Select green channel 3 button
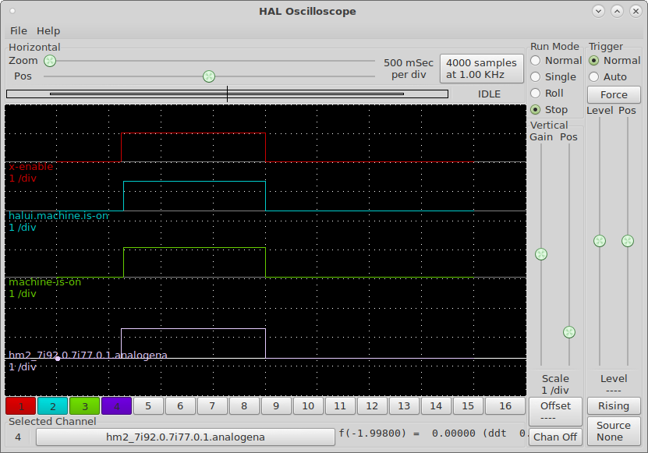 84,406
